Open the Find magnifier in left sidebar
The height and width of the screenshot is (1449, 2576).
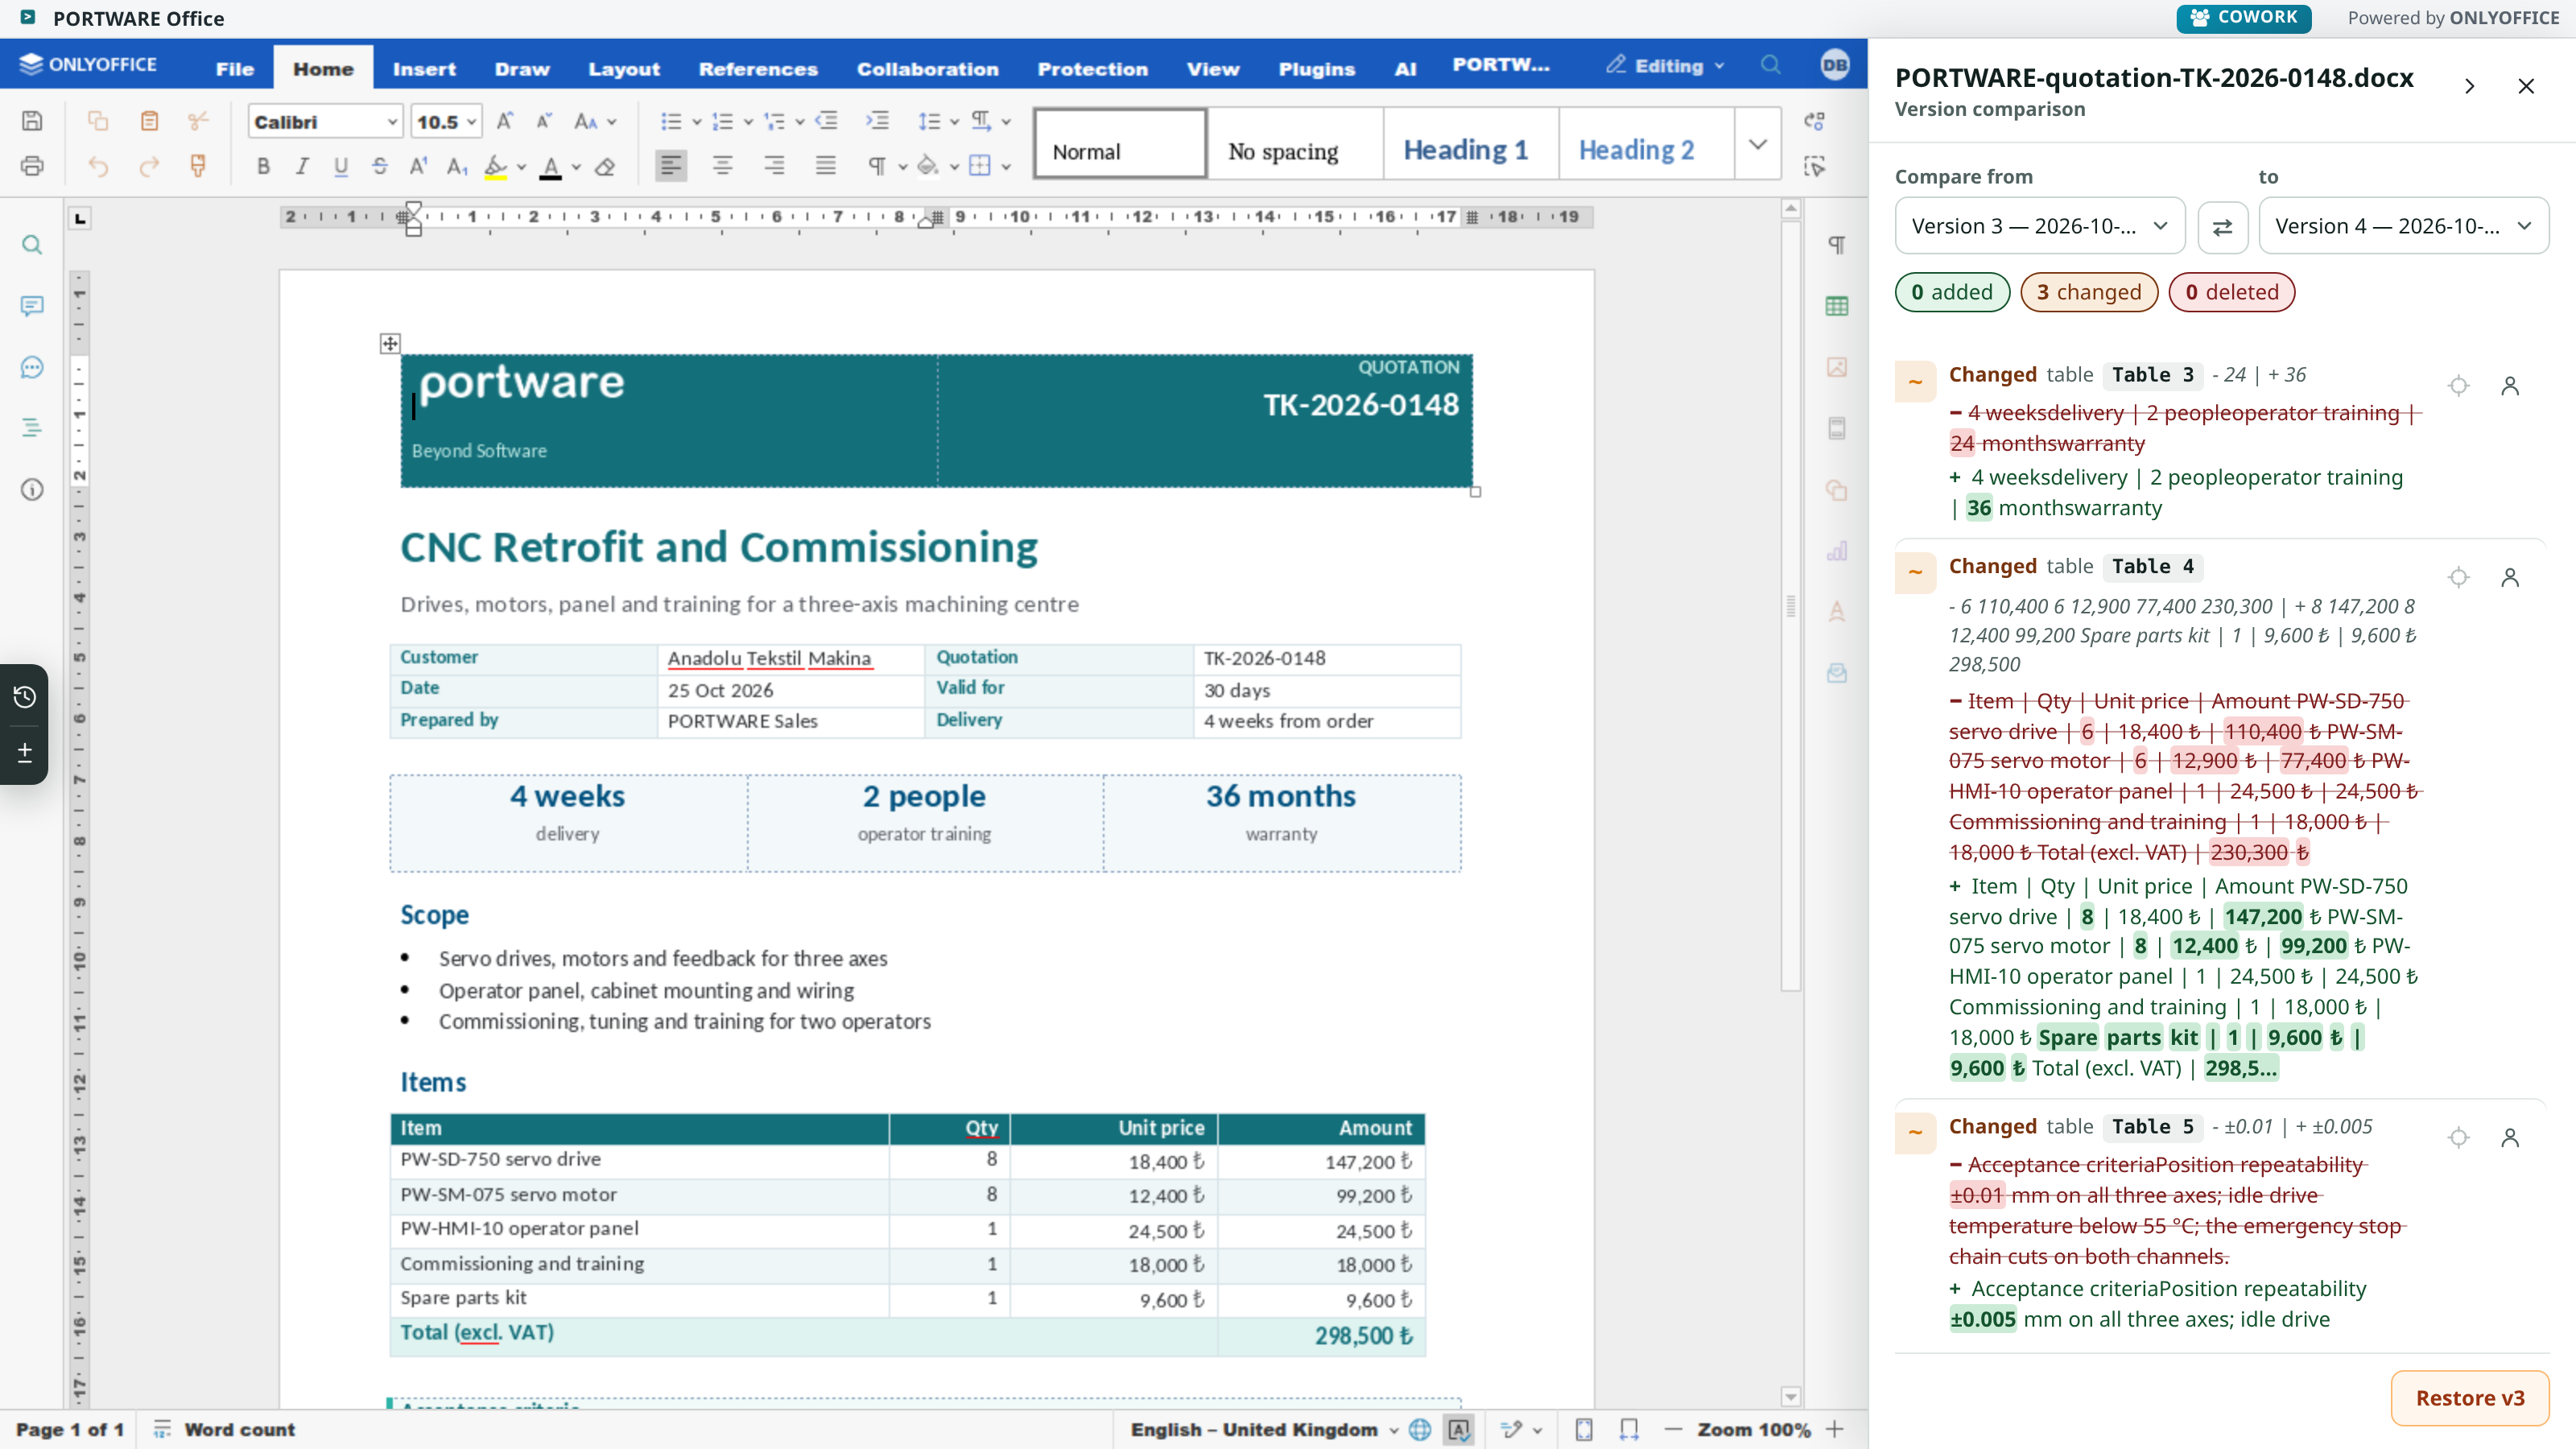coord(32,245)
